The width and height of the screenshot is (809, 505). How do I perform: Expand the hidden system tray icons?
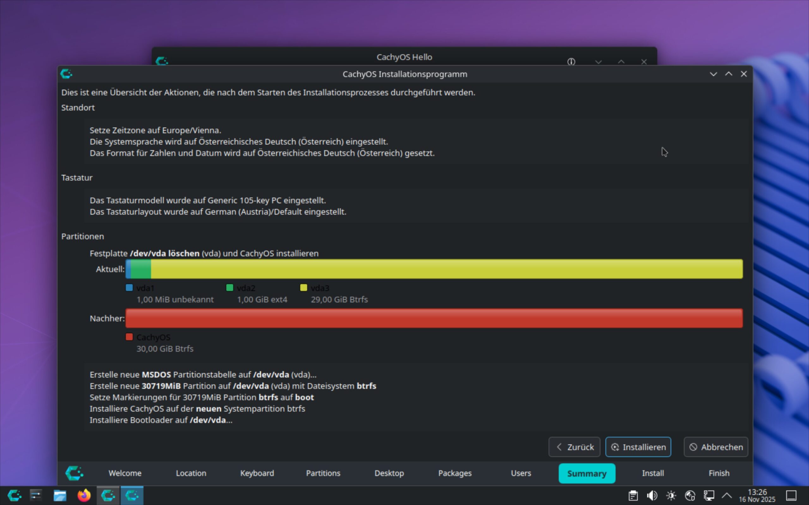[727, 495]
